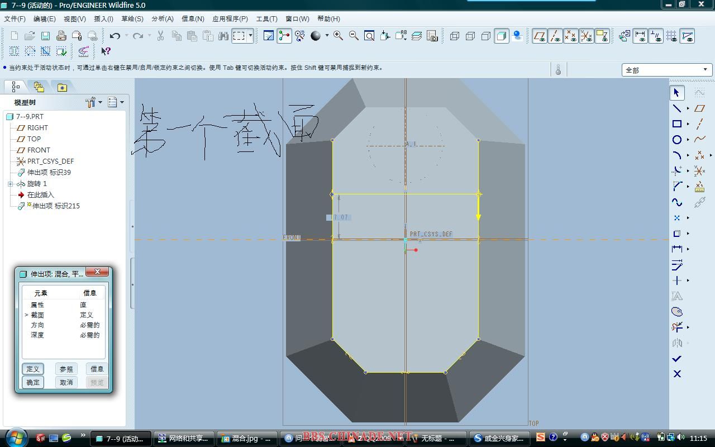
Task: Click the Zoom In magnifier icon
Action: pyautogui.click(x=338, y=36)
